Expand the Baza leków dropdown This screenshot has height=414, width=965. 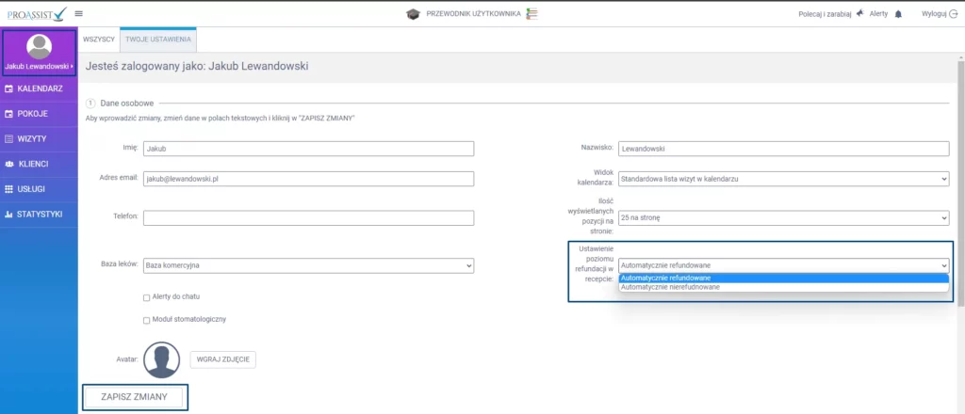click(x=308, y=265)
